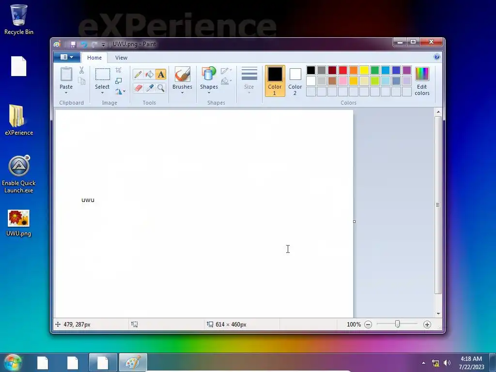Pick the red color swatch
The width and height of the screenshot is (496, 372).
click(x=343, y=70)
